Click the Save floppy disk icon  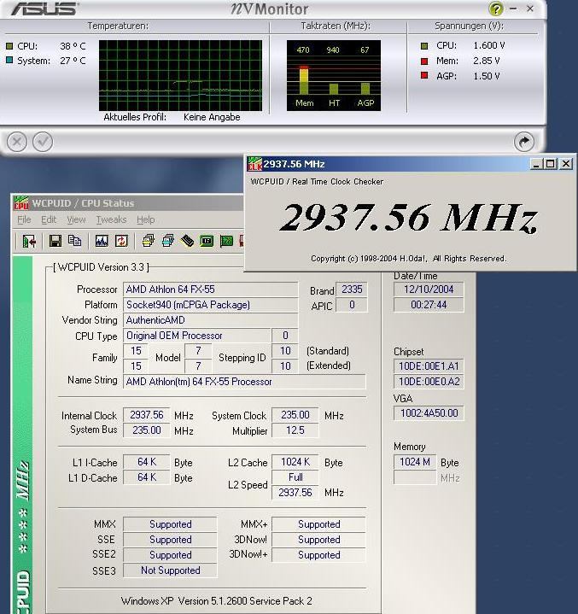tap(55, 241)
